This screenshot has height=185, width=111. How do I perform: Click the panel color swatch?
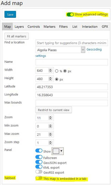click(x=56, y=151)
